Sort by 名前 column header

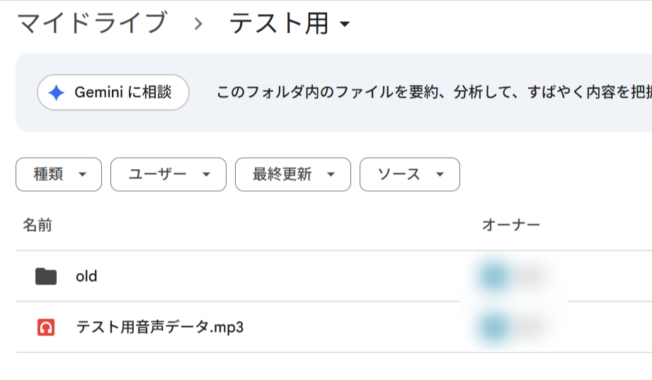point(38,225)
